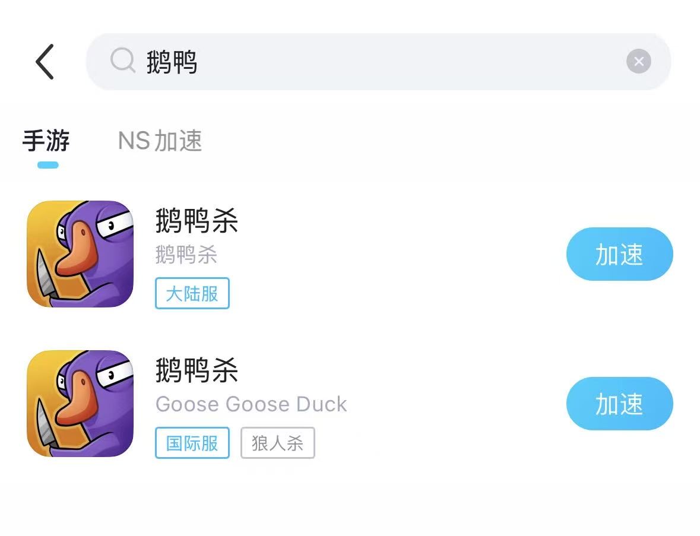This screenshot has height=536, width=700.
Task: Tap the back arrow icon
Action: pyautogui.click(x=45, y=62)
